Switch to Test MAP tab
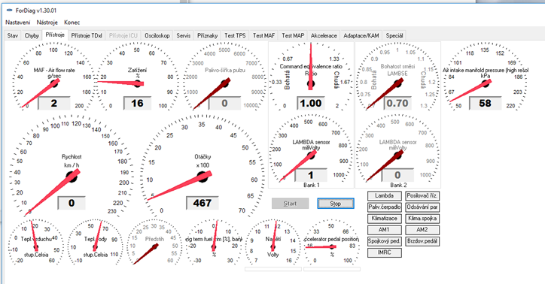 tap(293, 35)
